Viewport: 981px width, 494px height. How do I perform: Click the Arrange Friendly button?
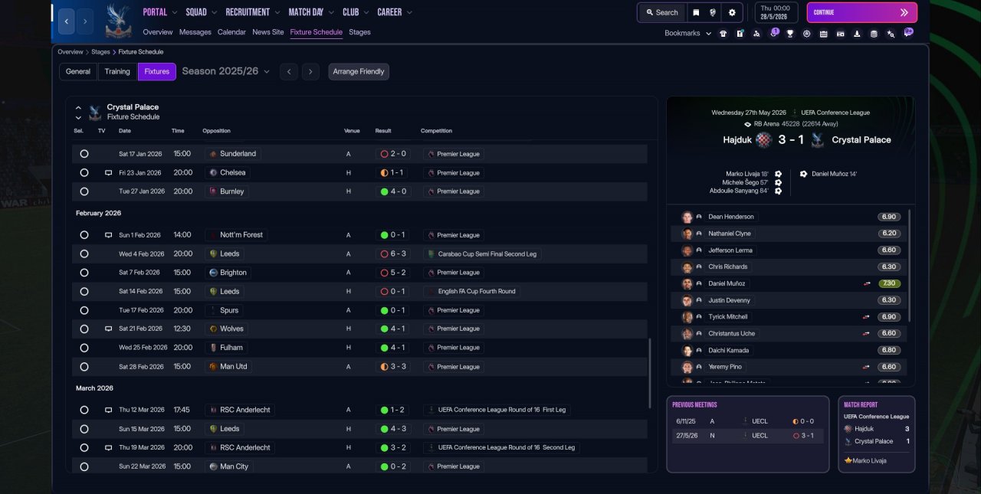[x=359, y=71]
